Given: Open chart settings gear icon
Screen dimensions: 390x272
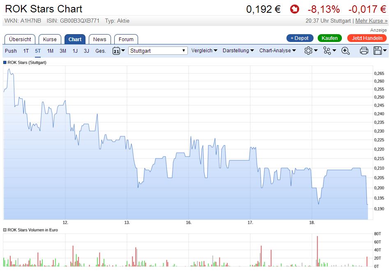Looking at the screenshot, I should [308, 51].
